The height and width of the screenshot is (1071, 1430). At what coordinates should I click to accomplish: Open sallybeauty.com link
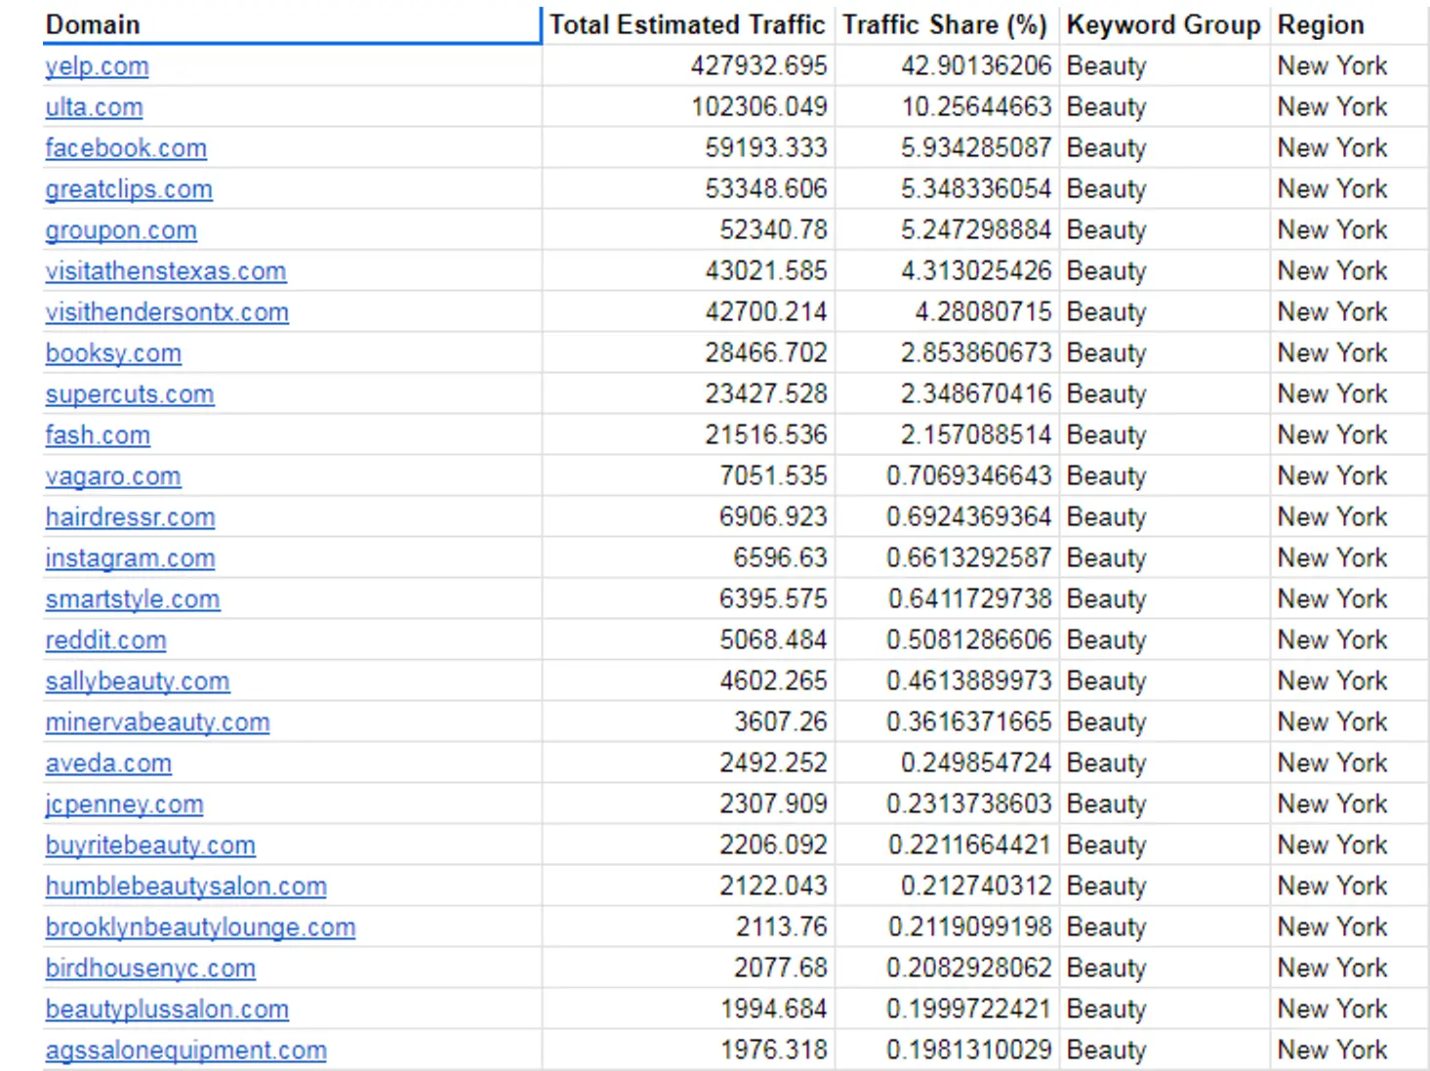tap(138, 681)
